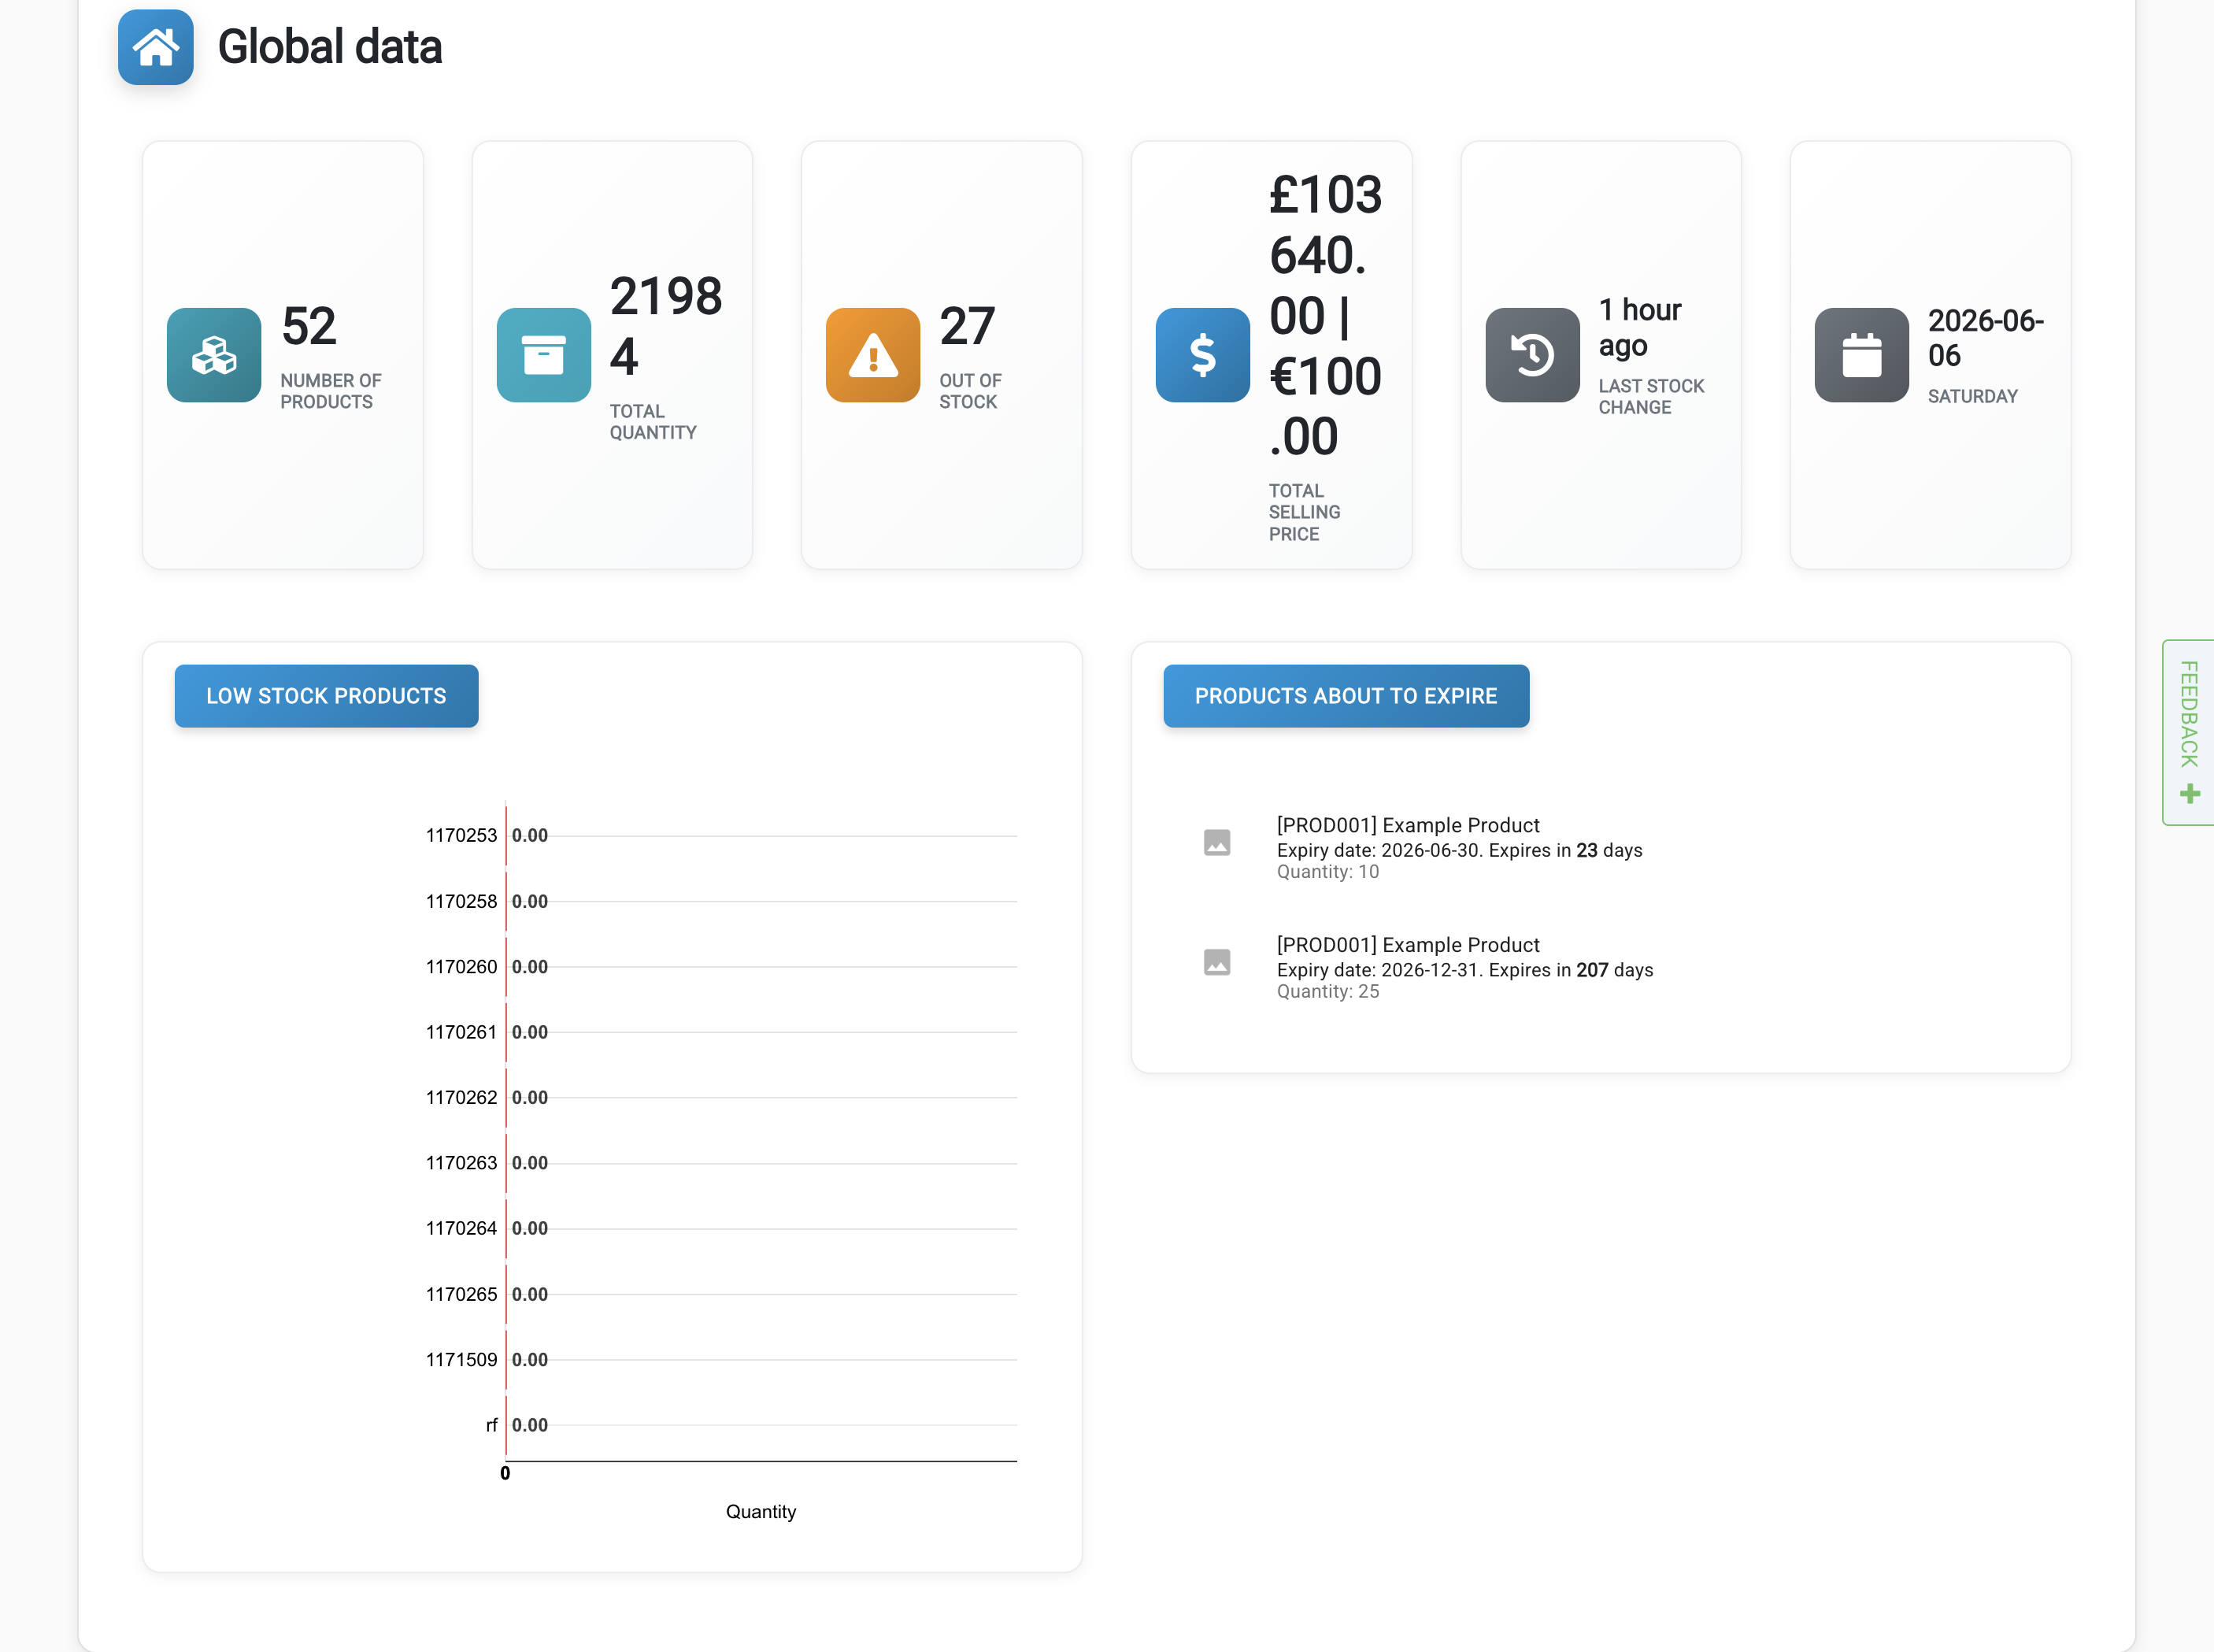Click chart label 1170258
Viewport: 2214px width, 1652px height.
tap(461, 901)
